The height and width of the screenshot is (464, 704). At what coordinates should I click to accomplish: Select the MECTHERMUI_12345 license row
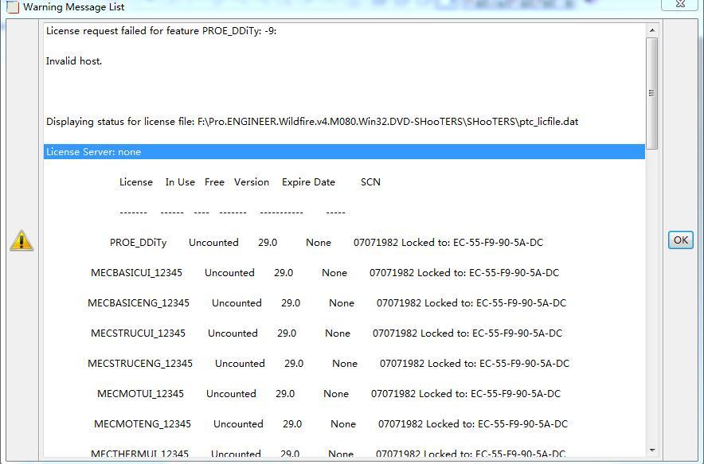[344, 452]
